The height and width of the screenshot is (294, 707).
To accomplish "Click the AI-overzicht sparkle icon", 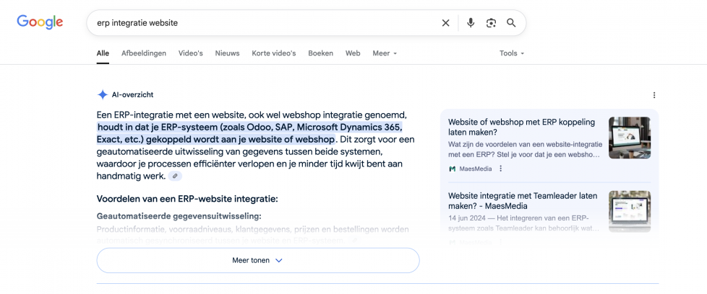I will pos(103,95).
